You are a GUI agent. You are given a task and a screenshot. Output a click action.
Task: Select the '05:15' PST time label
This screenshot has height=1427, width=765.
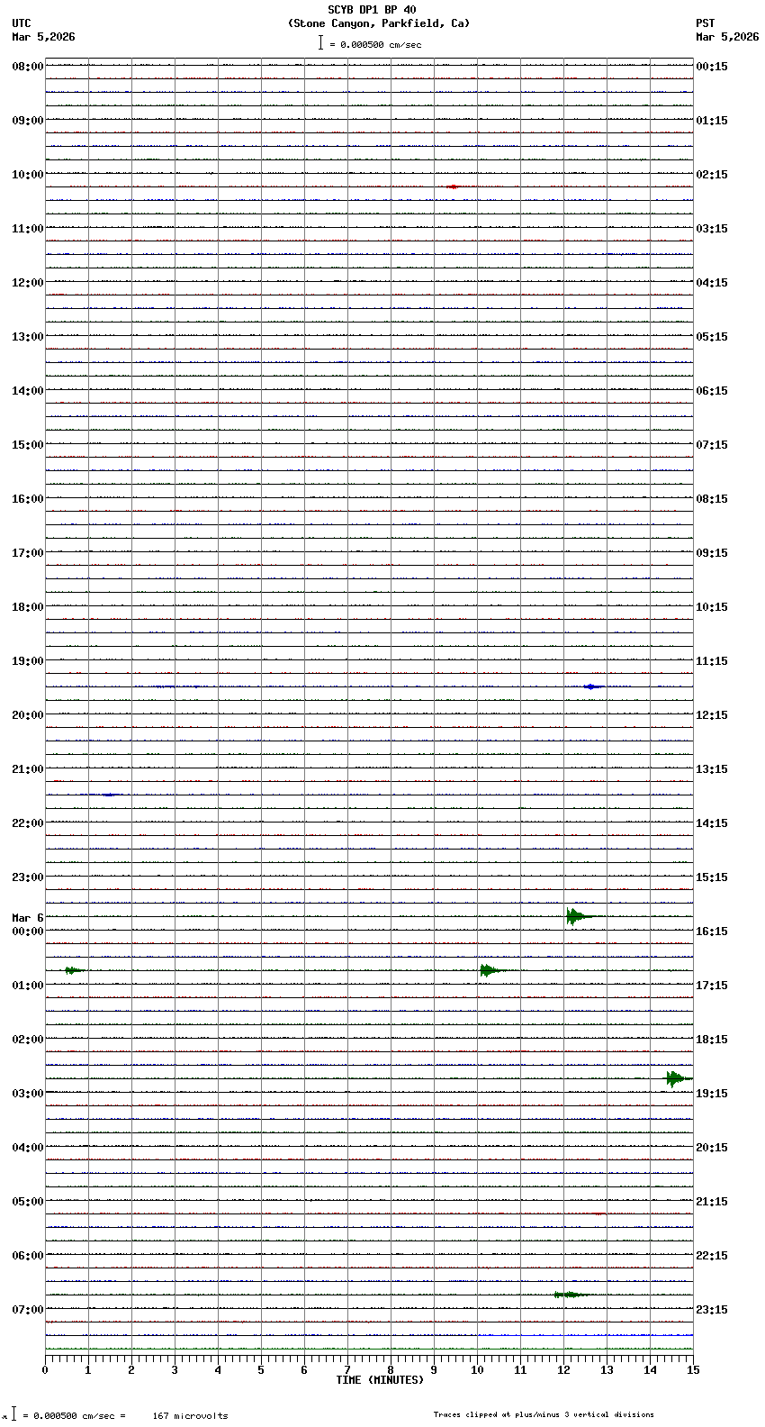click(x=712, y=337)
